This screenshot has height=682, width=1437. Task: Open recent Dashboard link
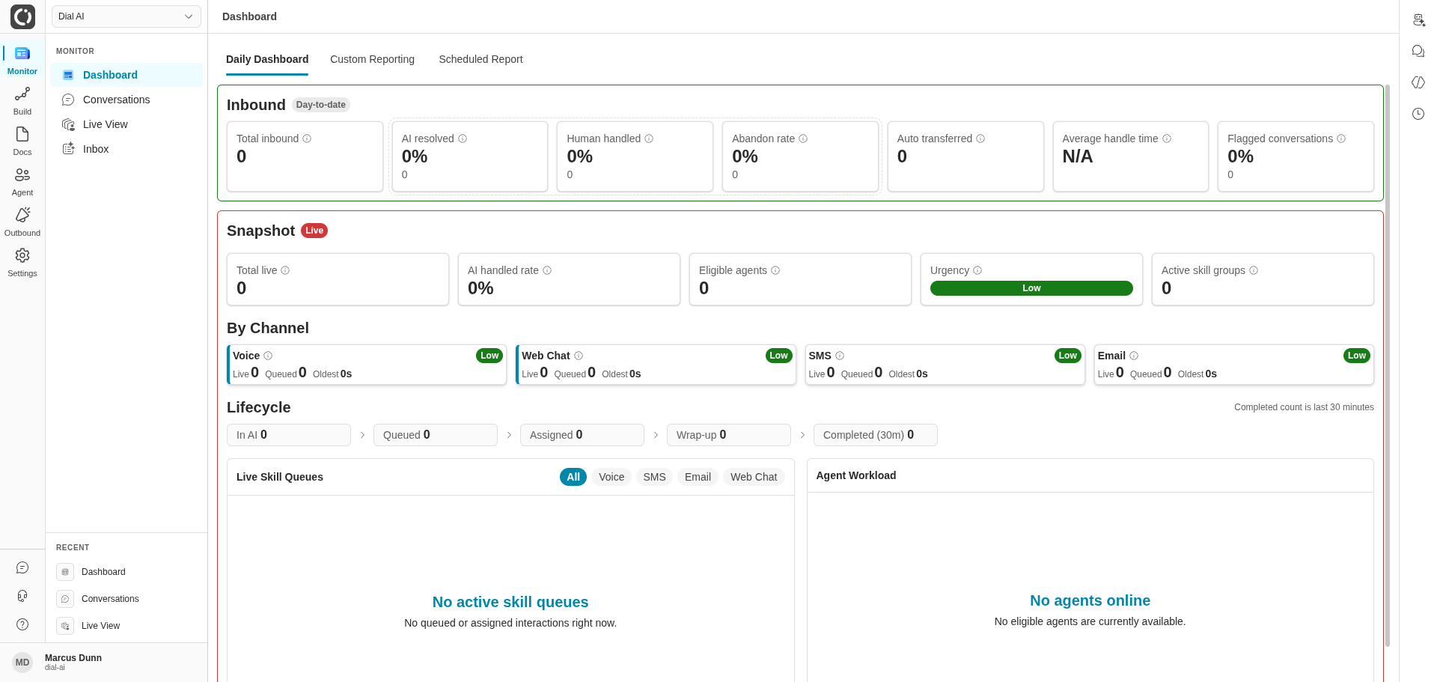click(126, 572)
